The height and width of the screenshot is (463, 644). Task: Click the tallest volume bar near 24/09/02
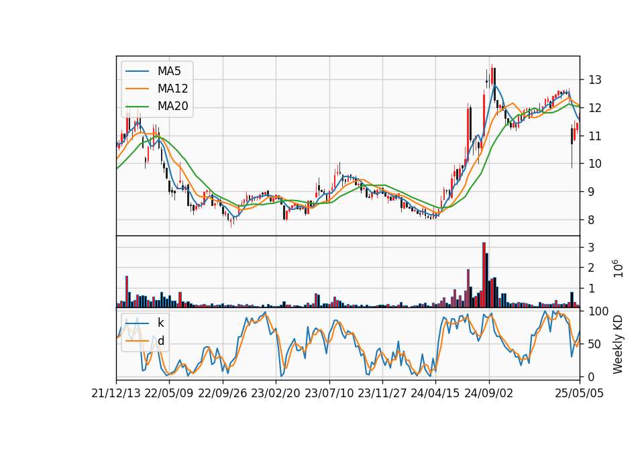[484, 275]
